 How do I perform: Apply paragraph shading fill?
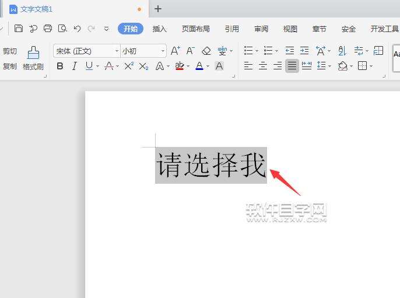[343, 66]
